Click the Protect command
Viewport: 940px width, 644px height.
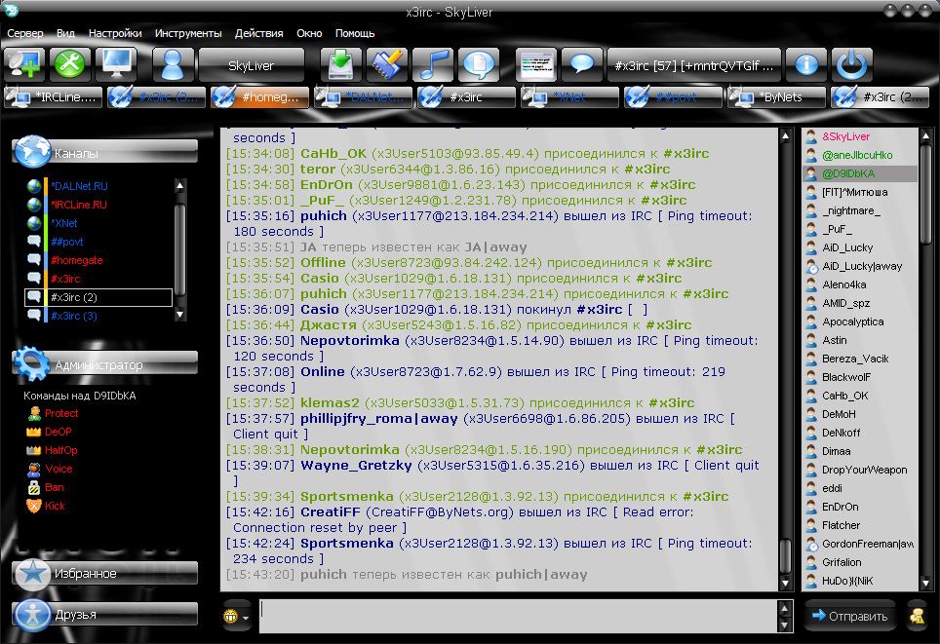tap(61, 413)
